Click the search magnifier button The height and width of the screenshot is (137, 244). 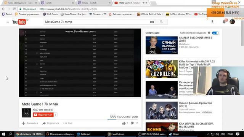tap(161, 22)
